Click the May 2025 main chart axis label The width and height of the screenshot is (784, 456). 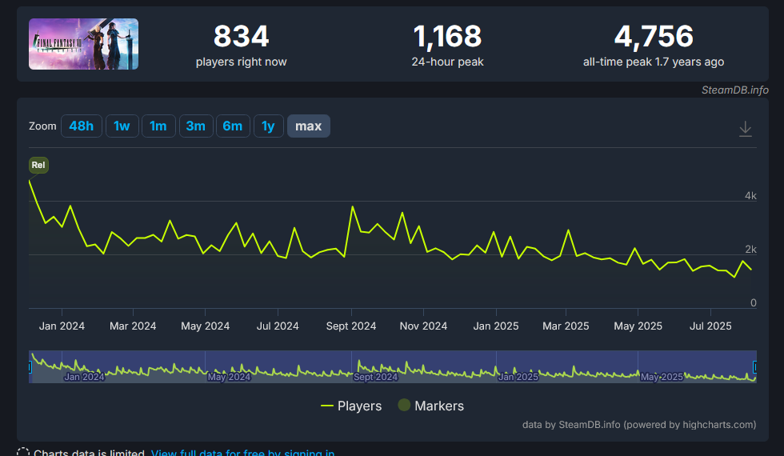[638, 326]
